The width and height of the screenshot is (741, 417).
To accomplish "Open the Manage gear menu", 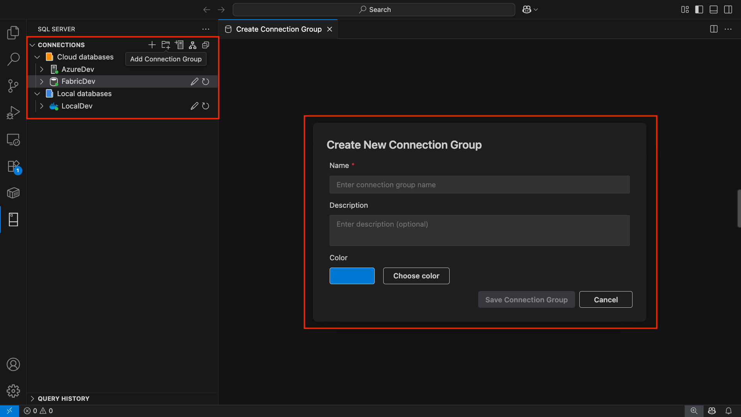I will [x=13, y=391].
